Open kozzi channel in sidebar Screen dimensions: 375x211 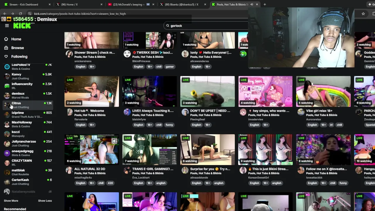(x=28, y=134)
